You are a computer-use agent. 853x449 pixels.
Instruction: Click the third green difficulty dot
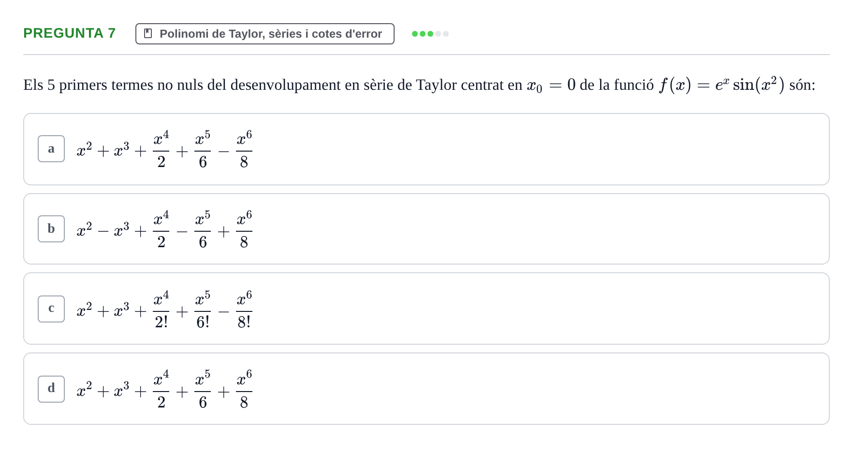(x=430, y=34)
